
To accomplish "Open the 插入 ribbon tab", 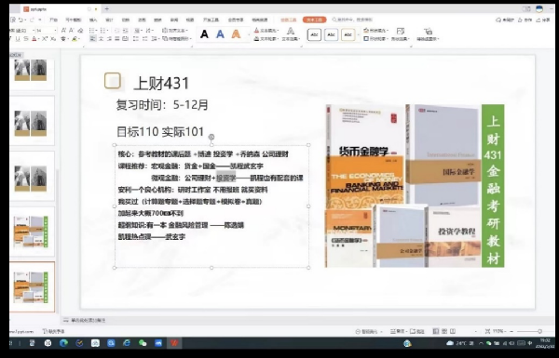I will [x=93, y=20].
